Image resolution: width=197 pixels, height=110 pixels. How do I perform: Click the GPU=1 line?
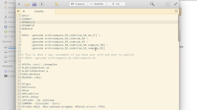[26, 16]
